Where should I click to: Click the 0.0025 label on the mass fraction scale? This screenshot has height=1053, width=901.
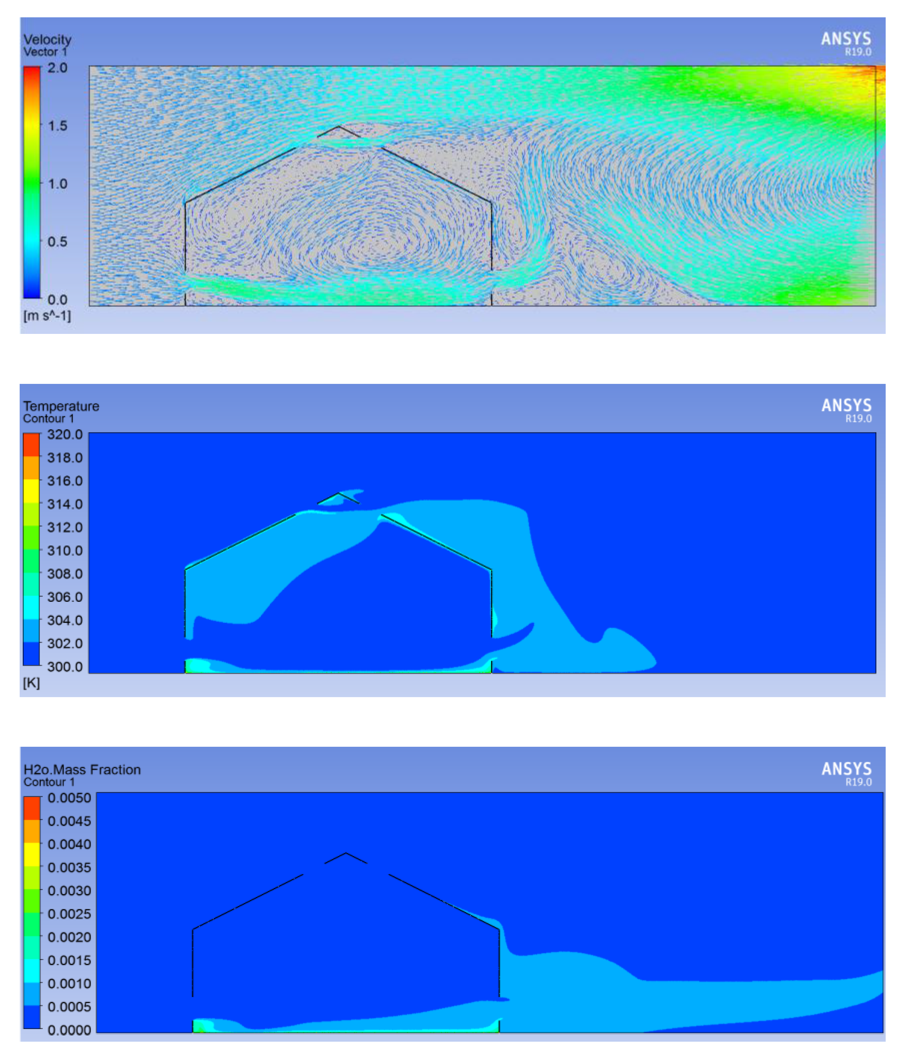[x=69, y=914]
